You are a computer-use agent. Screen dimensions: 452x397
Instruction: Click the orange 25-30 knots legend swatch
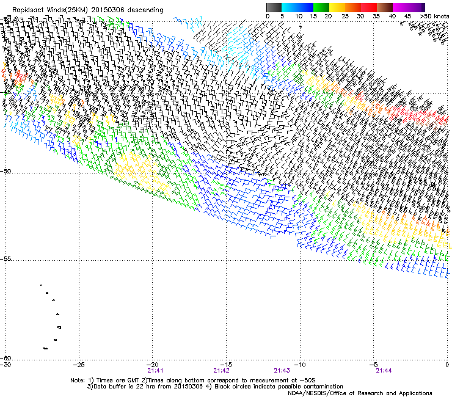tap(353, 7)
